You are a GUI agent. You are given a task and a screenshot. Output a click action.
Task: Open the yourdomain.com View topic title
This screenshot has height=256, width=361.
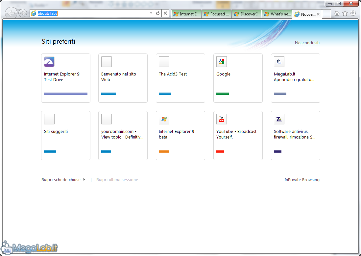[x=122, y=134]
